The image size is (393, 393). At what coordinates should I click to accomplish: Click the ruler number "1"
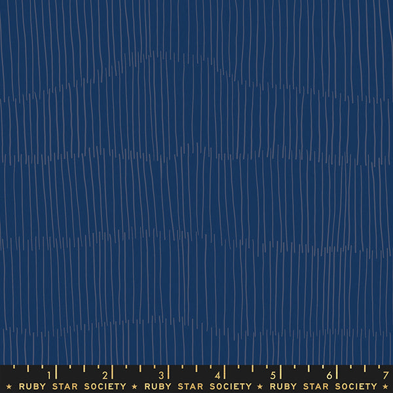tap(49, 375)
